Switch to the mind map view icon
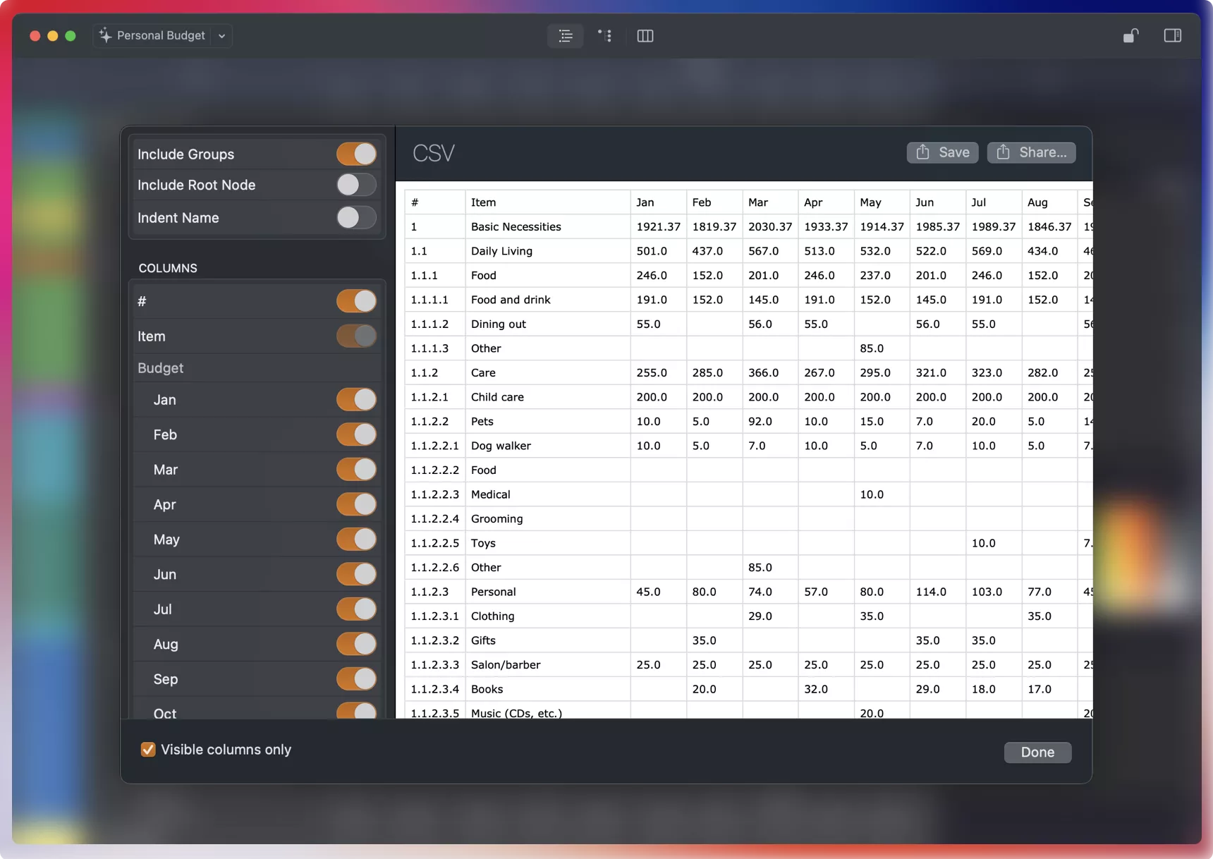 click(605, 35)
